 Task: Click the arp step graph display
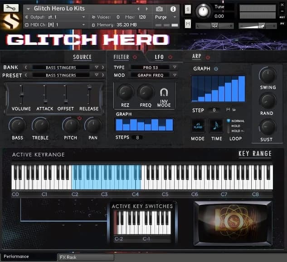click(x=218, y=88)
